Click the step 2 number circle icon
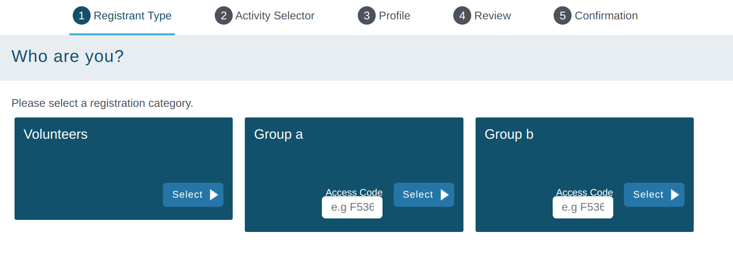Screen dimensions: 733x260 (223, 15)
